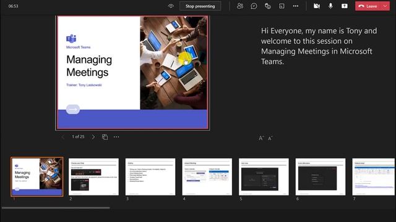Click the thumbnail strip horizontal scrollbar
396x222 pixels.
coord(56,208)
